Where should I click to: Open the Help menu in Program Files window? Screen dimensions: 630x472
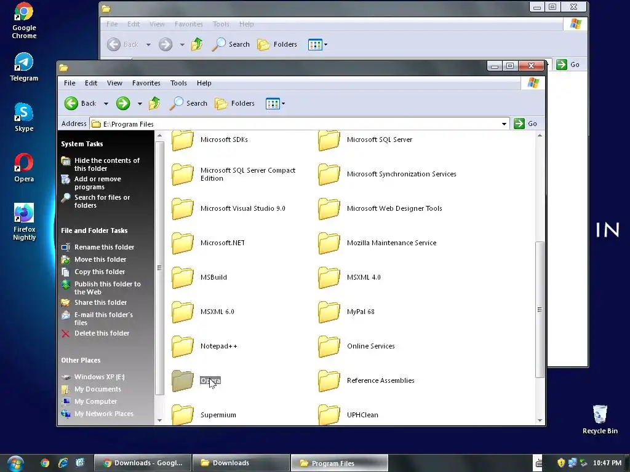(204, 83)
